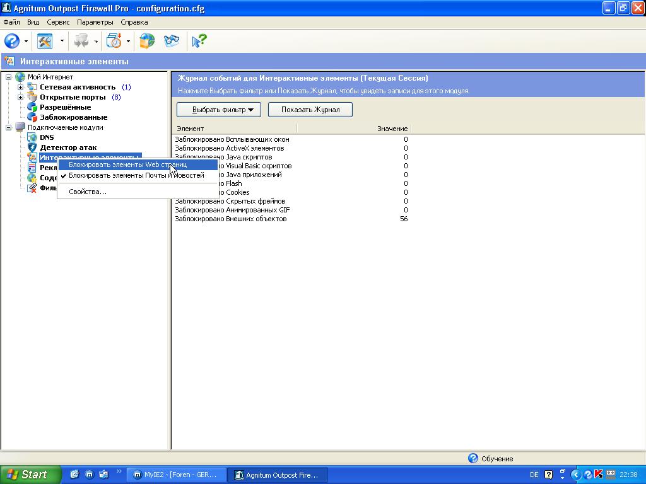Viewport: 646px width, 484px height.
Task: Collapse the Мой Интернет tree node
Action: [8, 77]
